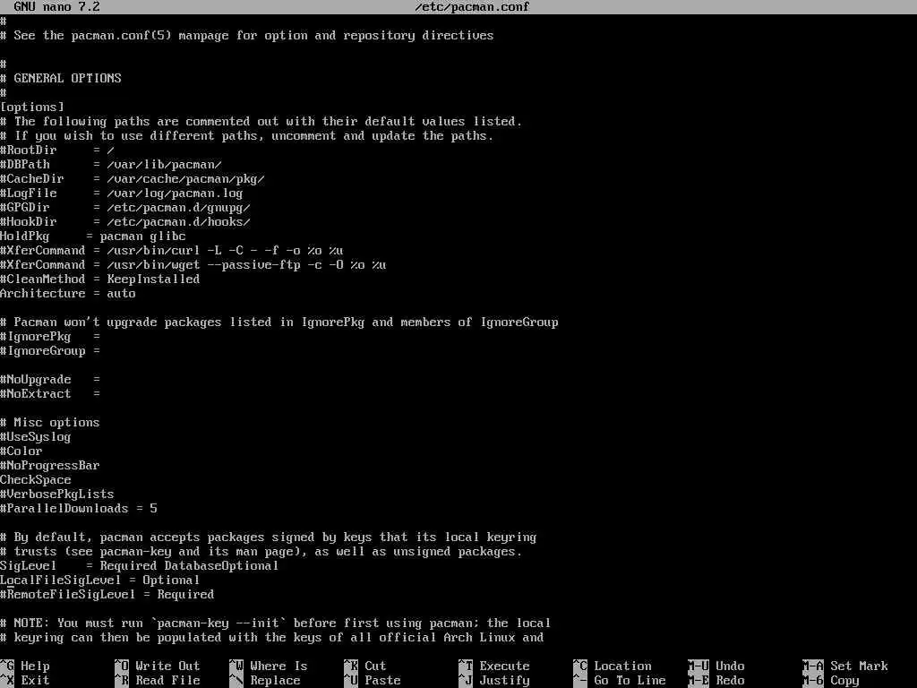Place cursor on the curl #XferCommand line
This screenshot has width=917, height=688.
coord(172,251)
